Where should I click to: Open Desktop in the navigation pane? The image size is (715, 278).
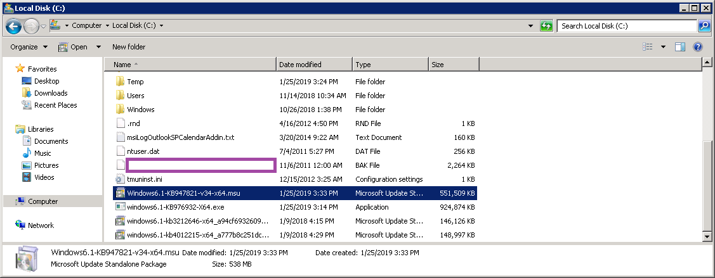[46, 81]
